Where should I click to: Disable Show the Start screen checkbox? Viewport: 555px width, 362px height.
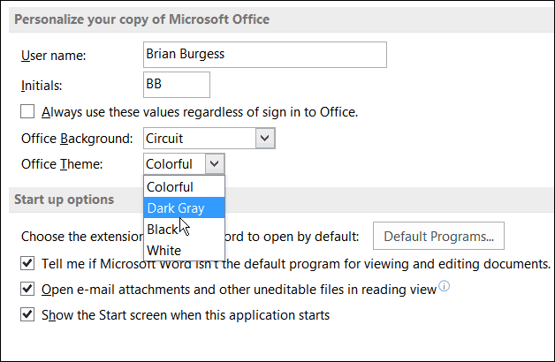pyautogui.click(x=27, y=314)
